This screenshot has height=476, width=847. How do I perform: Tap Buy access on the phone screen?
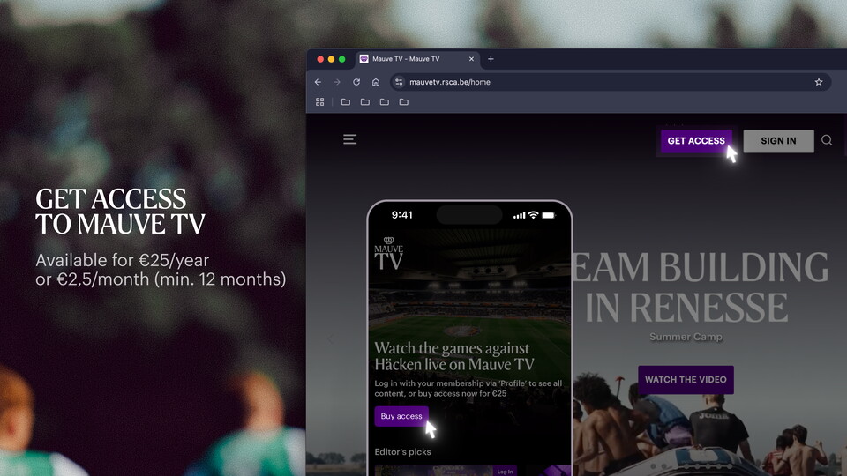click(401, 416)
